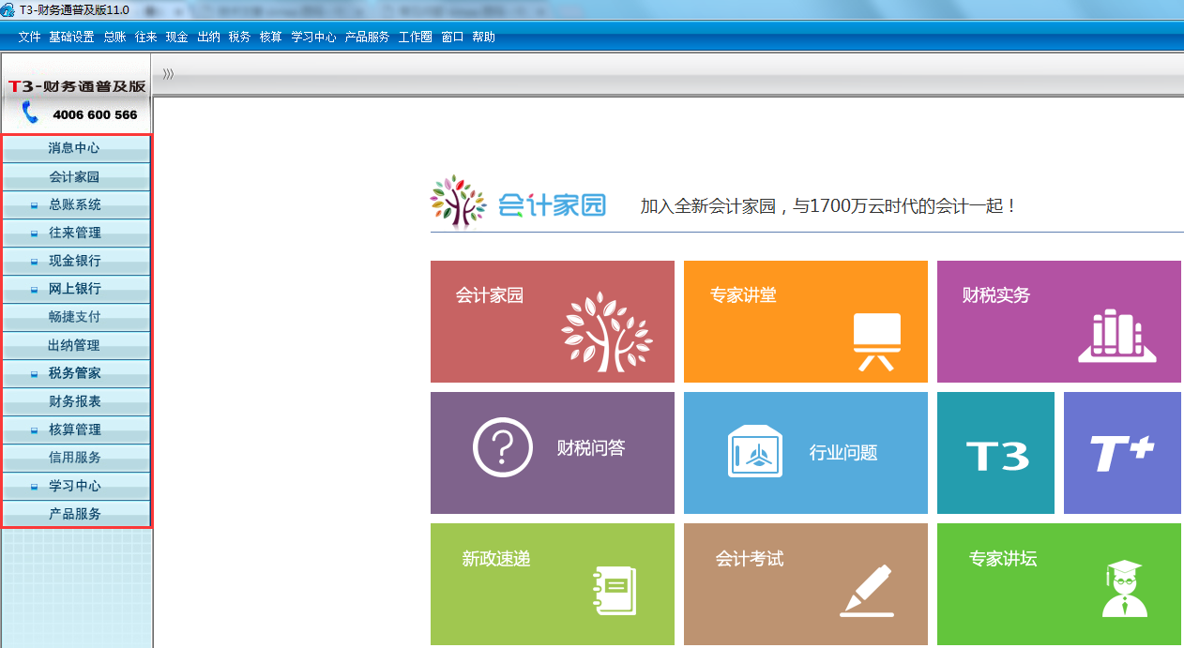Select the purple T+ tile
1184x648 pixels.
[x=1121, y=453]
